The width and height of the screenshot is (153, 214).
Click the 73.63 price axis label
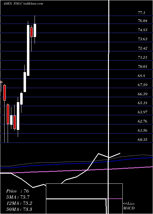click(143, 39)
